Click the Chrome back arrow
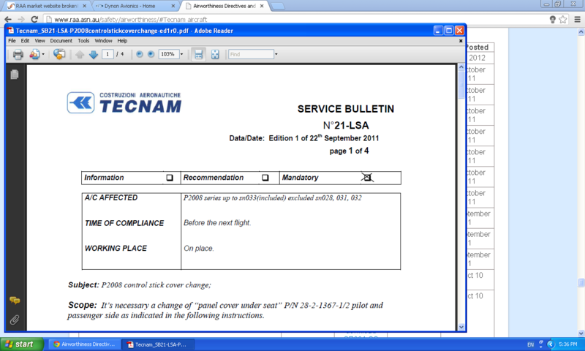 8,20
